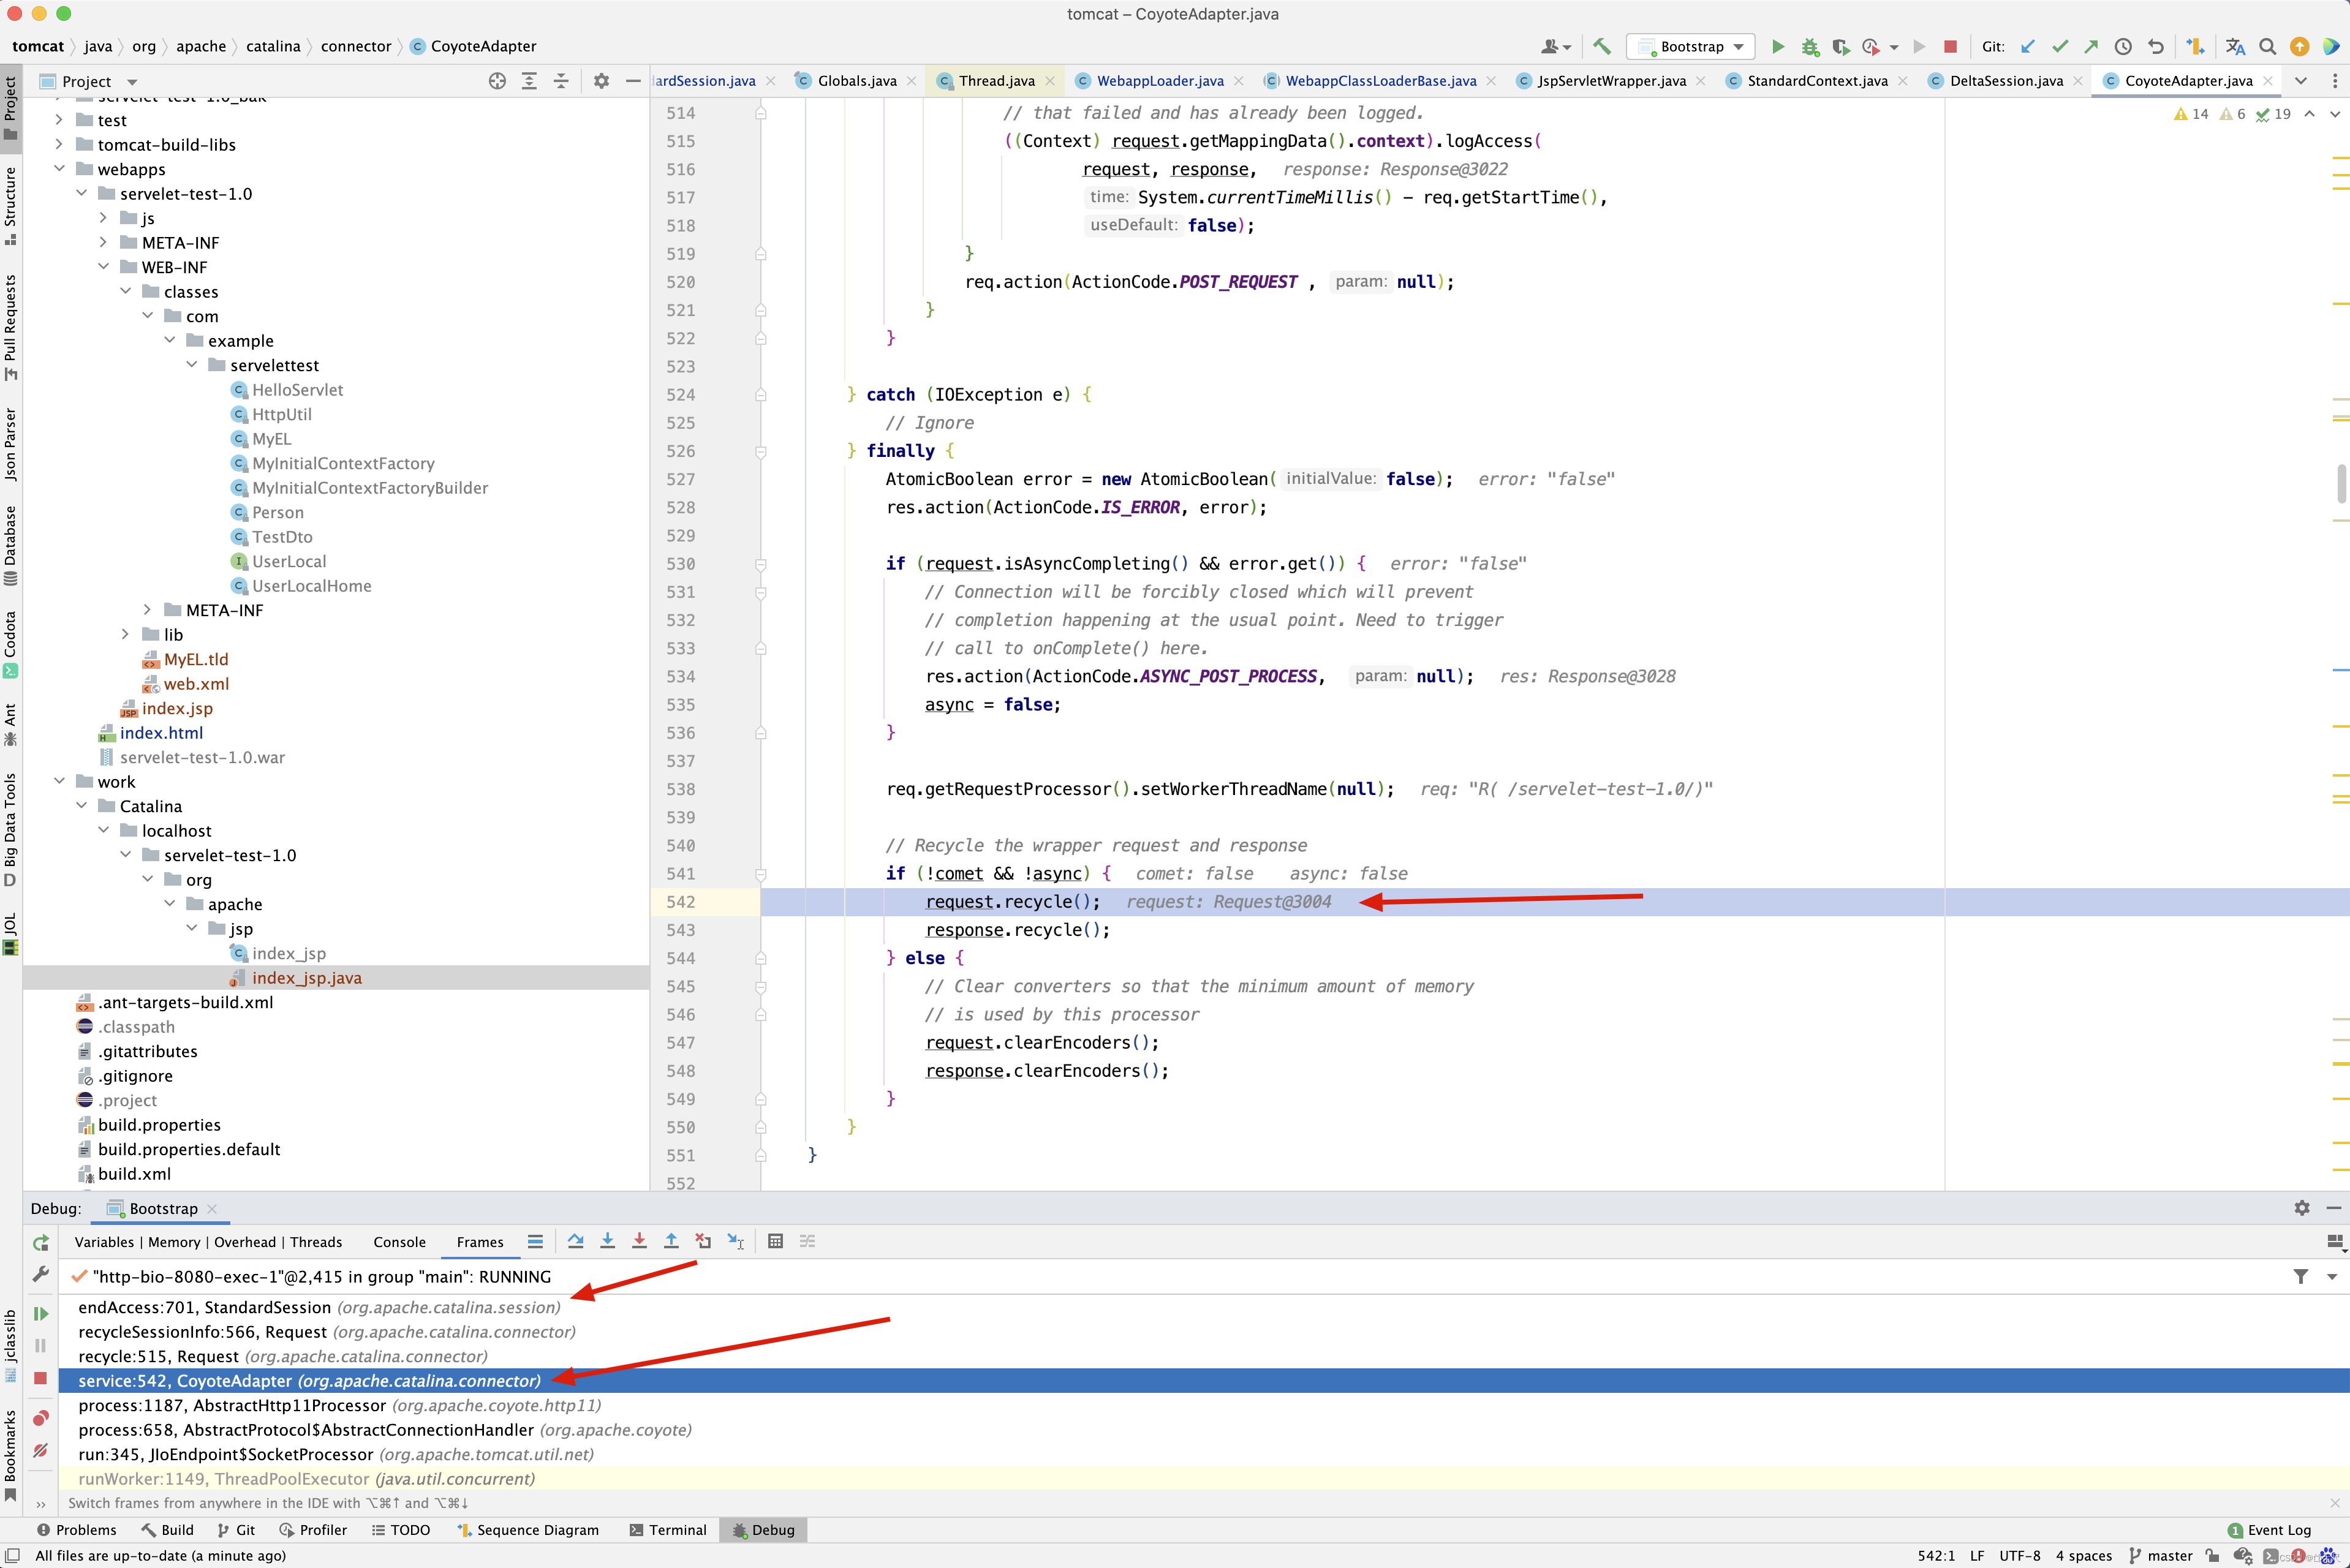Screen dimensions: 2350x1568
Task: Click master git branch in status bar
Action: click(x=2160, y=1556)
